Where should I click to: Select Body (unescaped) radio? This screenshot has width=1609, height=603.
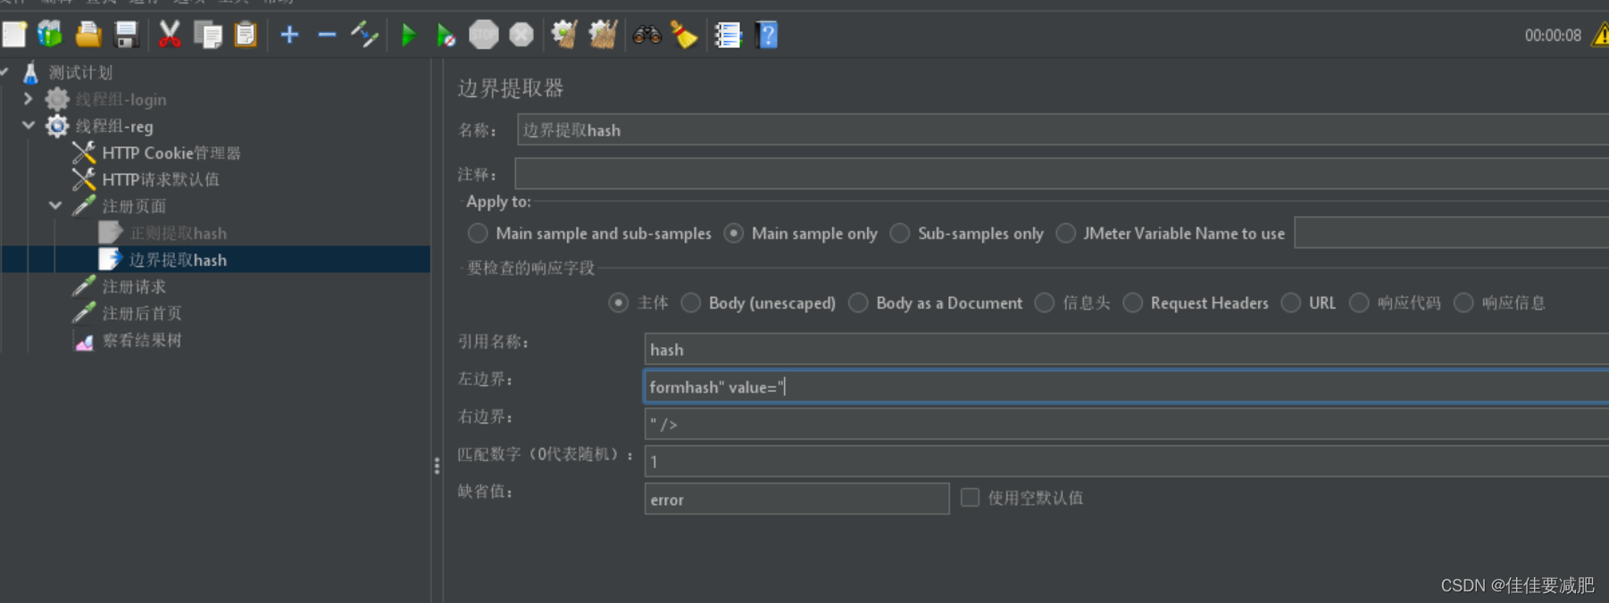pyautogui.click(x=690, y=302)
